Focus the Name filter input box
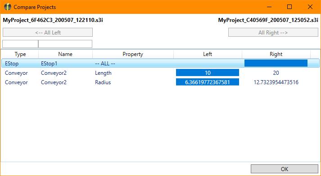The width and height of the screenshot is (321, 176). click(x=65, y=44)
